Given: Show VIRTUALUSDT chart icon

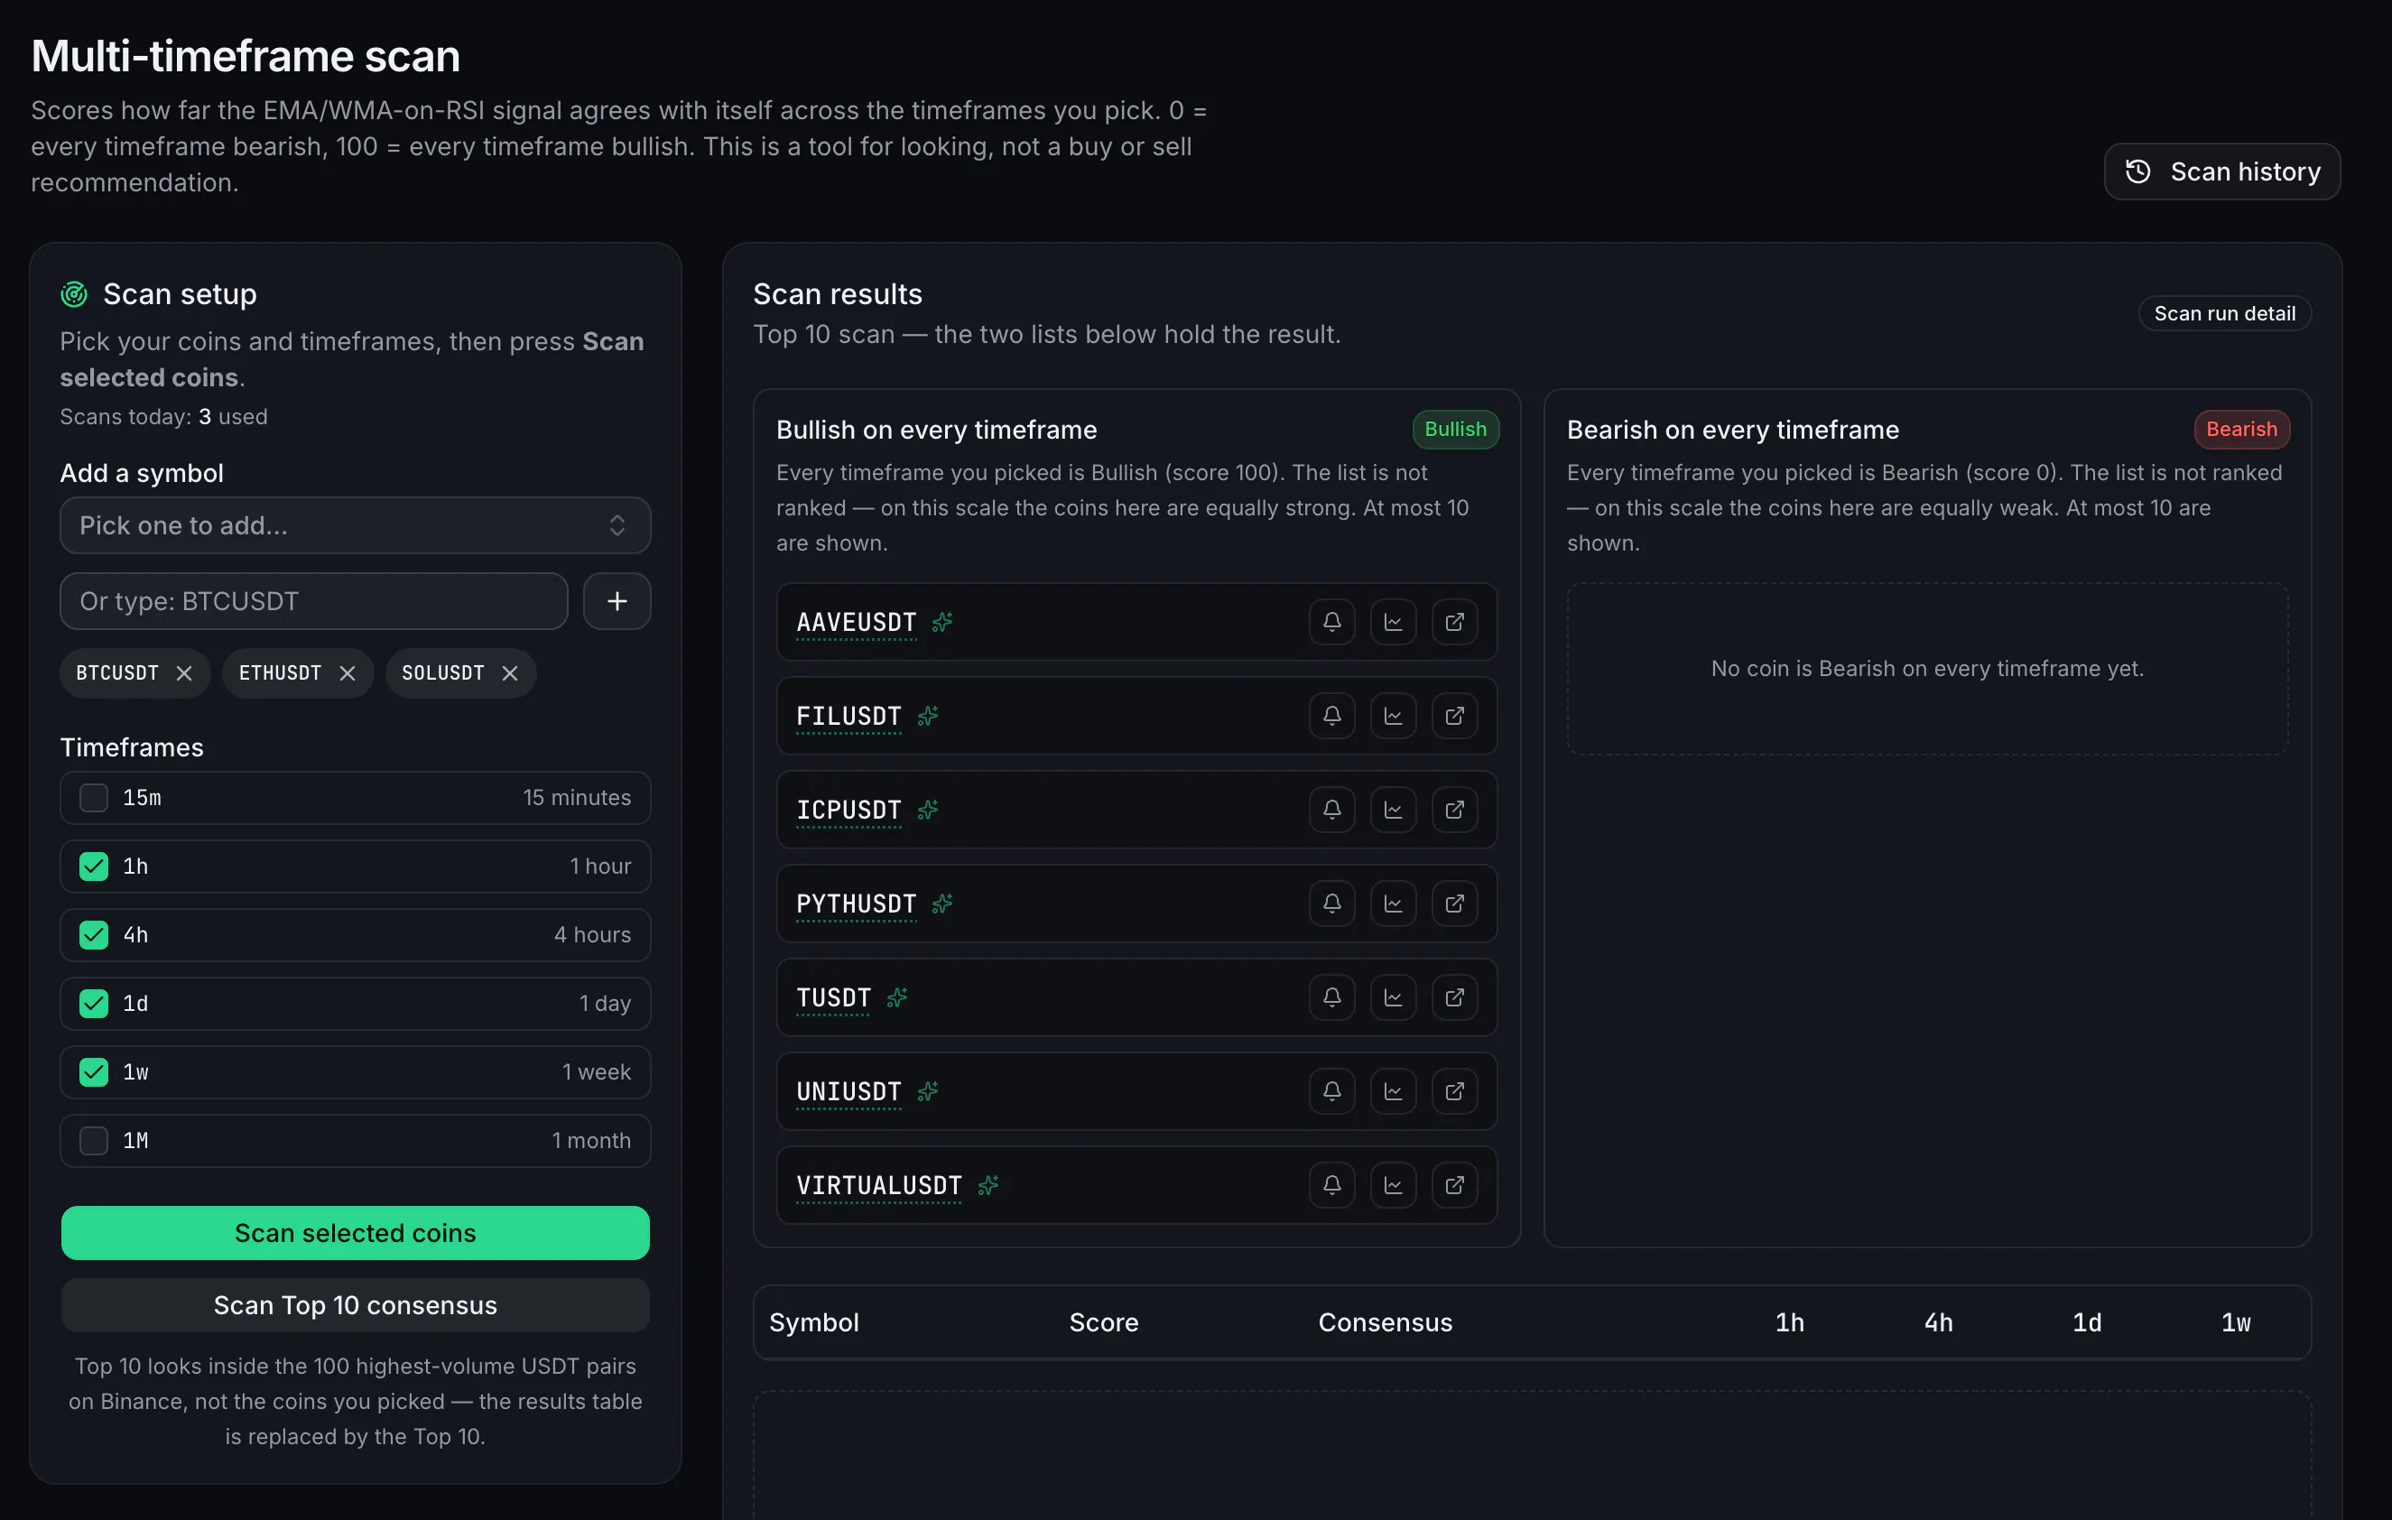Looking at the screenshot, I should (x=1393, y=1185).
